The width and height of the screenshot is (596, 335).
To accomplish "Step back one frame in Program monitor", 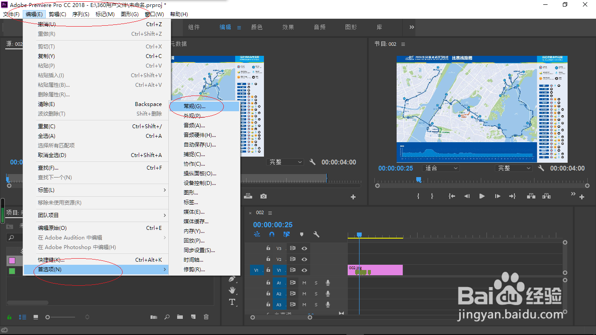I will click(x=467, y=196).
